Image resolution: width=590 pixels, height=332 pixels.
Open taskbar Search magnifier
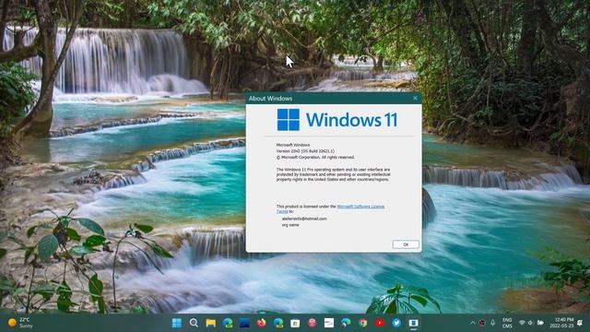[194, 323]
